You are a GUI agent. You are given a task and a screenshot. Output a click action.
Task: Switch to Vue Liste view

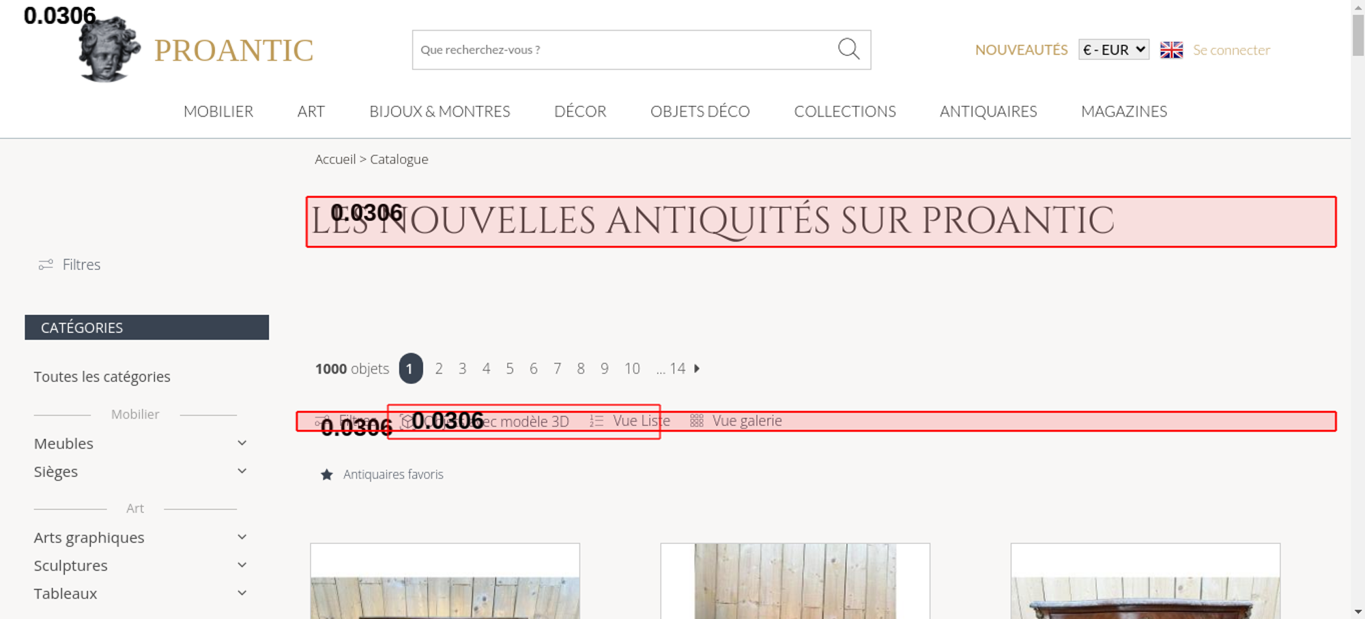pyautogui.click(x=630, y=421)
